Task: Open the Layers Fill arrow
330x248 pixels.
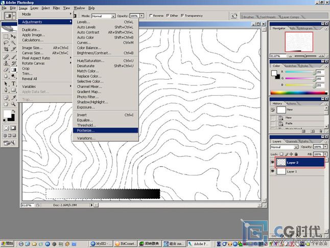Action: (x=325, y=154)
